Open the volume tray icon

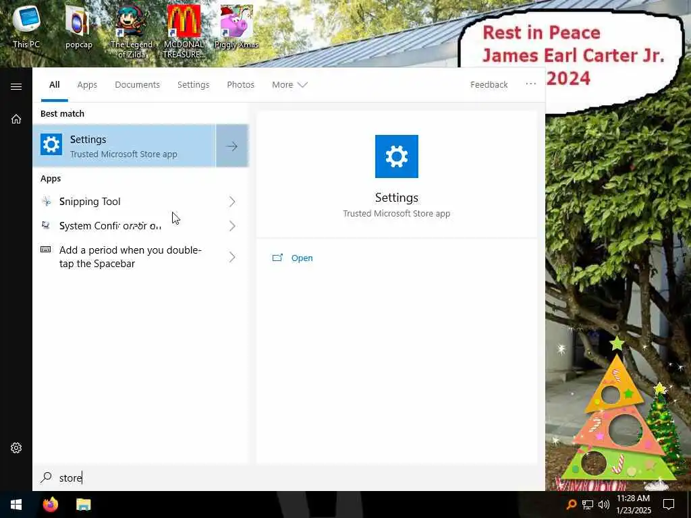coord(604,505)
